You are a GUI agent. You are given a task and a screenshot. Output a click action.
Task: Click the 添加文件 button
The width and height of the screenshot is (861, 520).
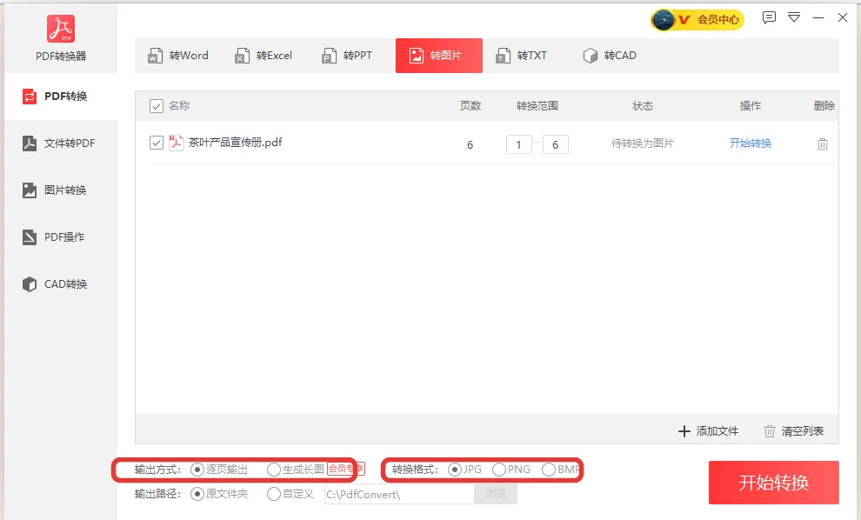708,431
